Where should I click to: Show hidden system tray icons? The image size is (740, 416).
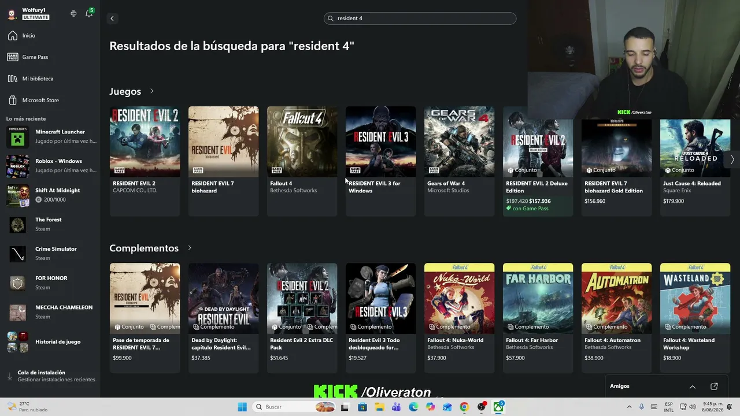pyautogui.click(x=630, y=407)
